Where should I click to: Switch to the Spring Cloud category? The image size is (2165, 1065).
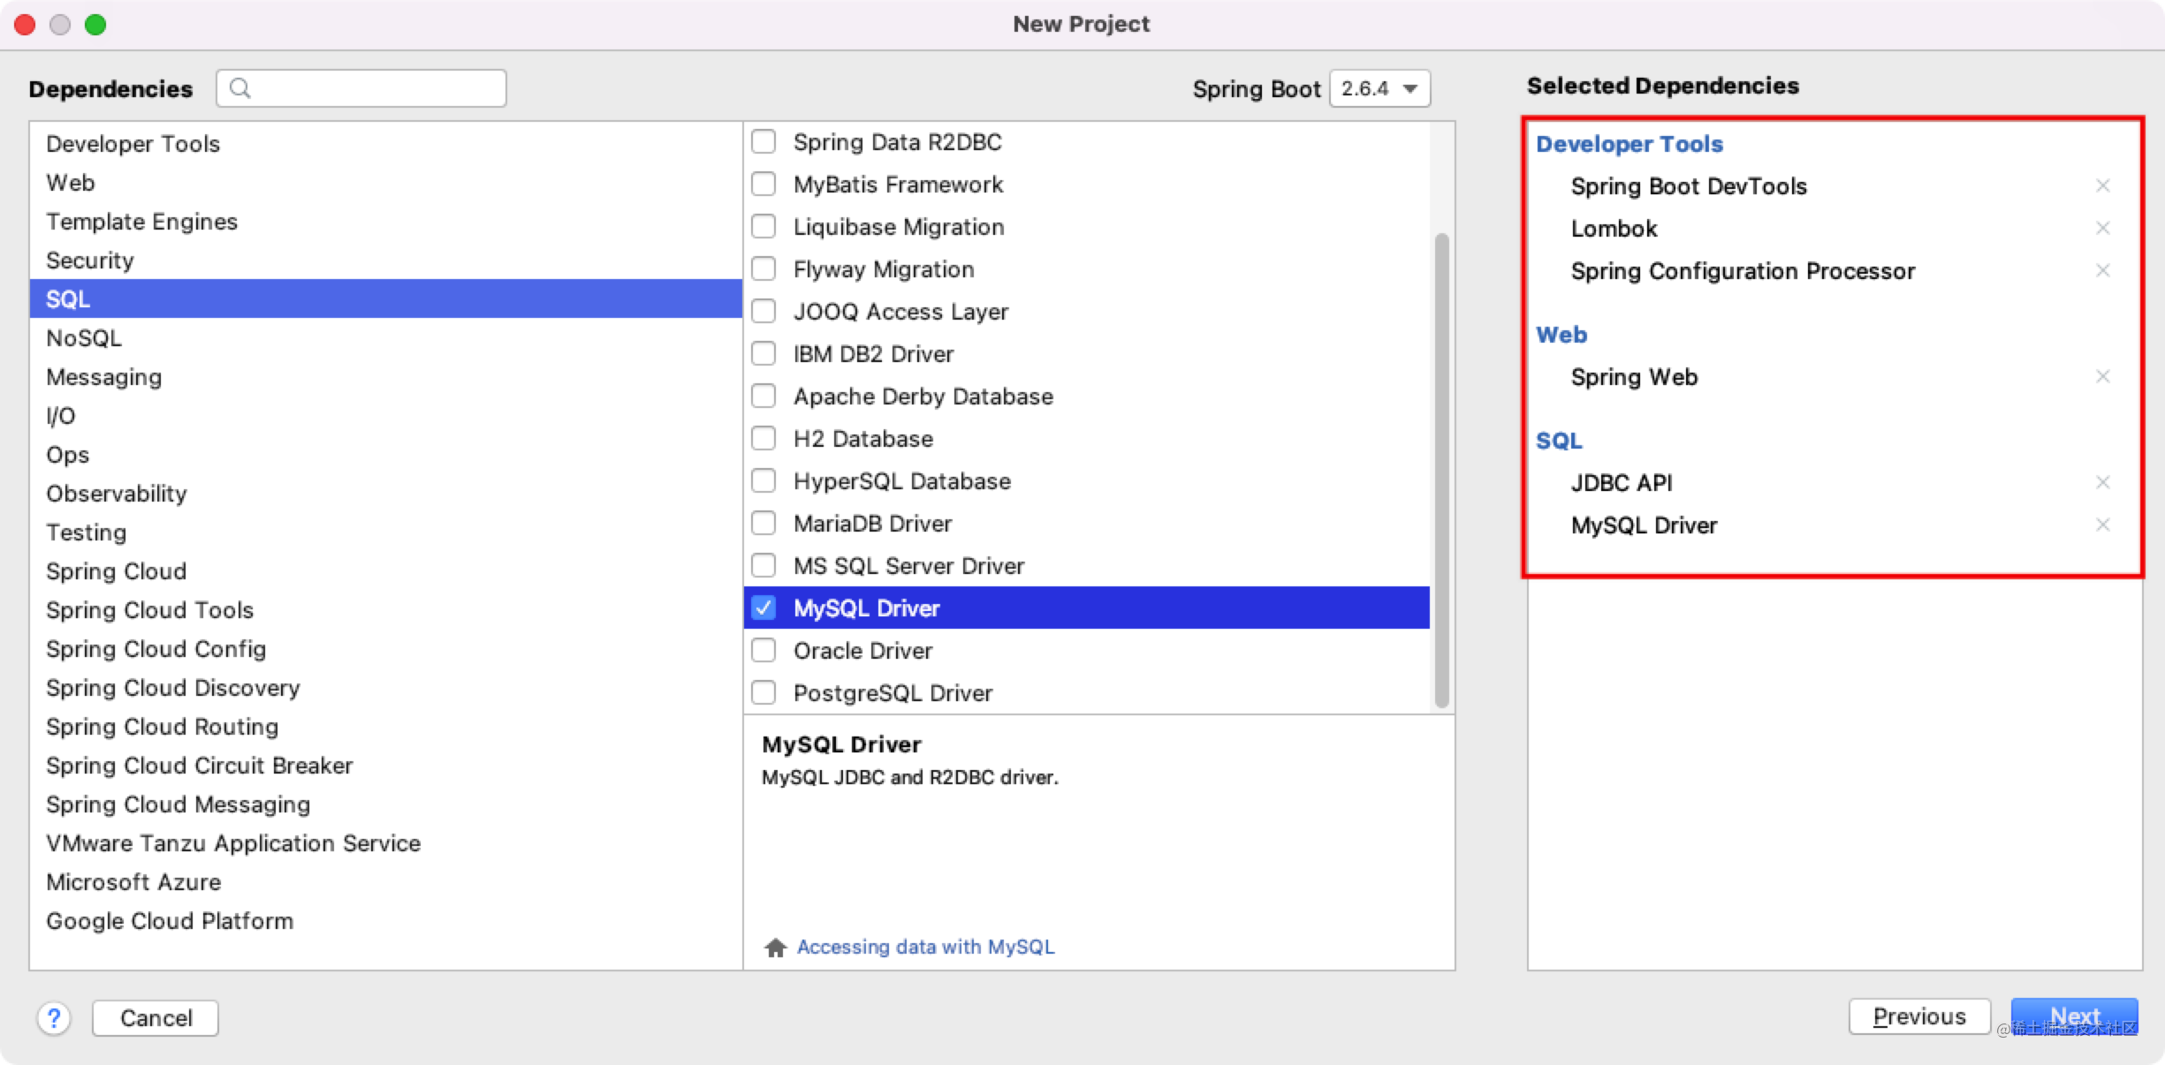click(x=116, y=570)
